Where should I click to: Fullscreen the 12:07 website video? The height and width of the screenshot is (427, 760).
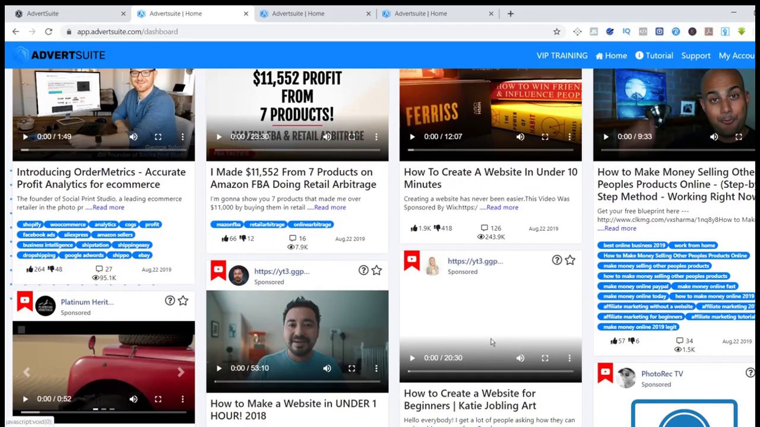click(x=545, y=137)
